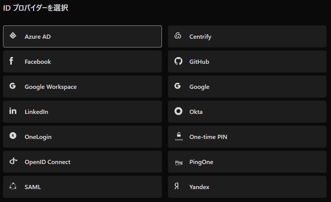This screenshot has height=202, width=331.
Task: Click the Azure AD diamond icon
Action: (x=13, y=36)
